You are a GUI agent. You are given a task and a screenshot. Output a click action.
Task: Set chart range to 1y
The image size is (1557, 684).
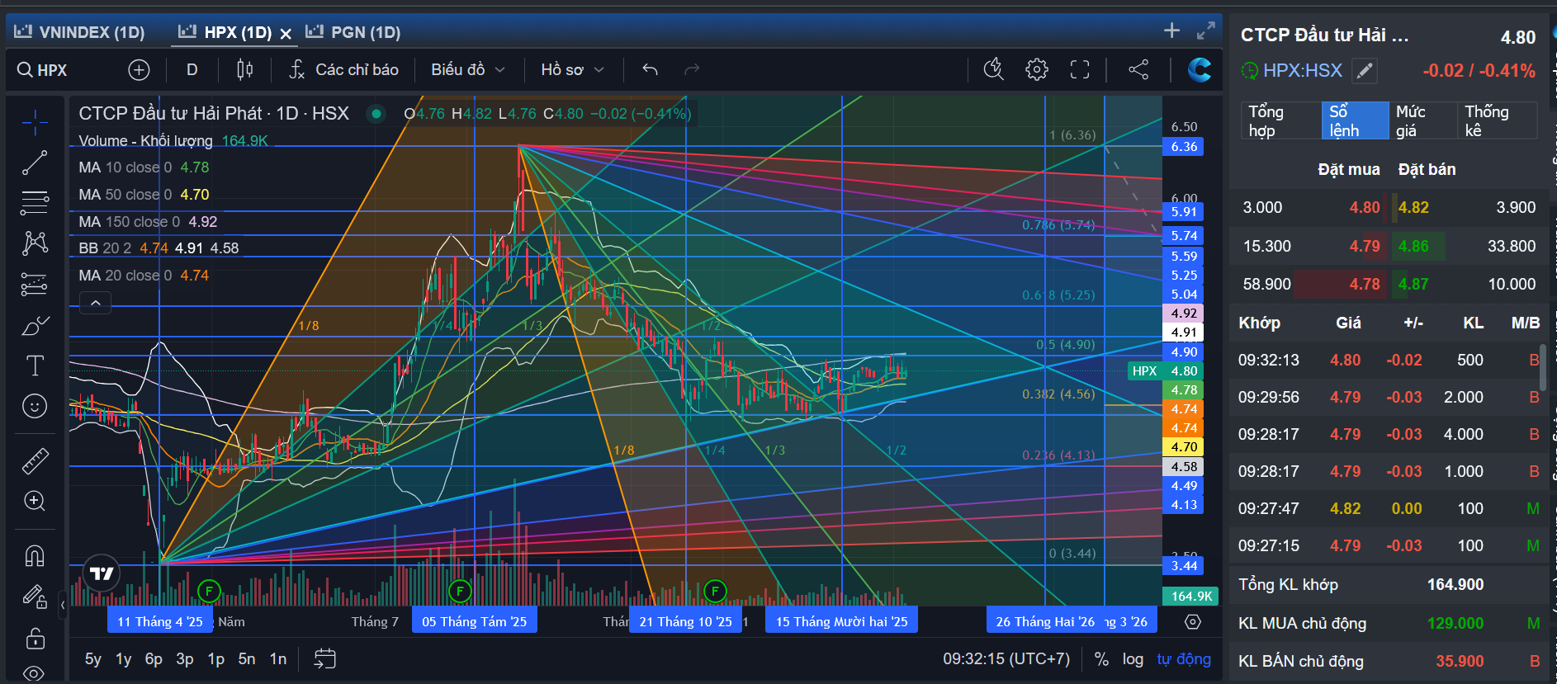tap(124, 659)
